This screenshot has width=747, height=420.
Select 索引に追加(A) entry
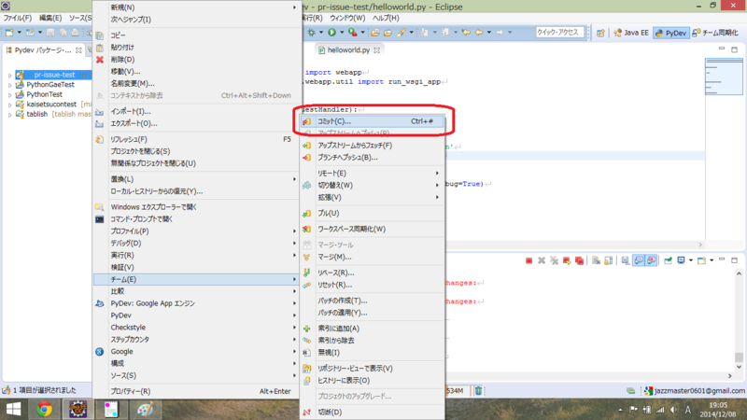tap(372, 329)
